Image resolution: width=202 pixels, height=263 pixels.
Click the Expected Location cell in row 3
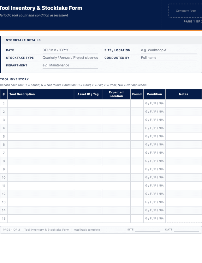(116, 120)
